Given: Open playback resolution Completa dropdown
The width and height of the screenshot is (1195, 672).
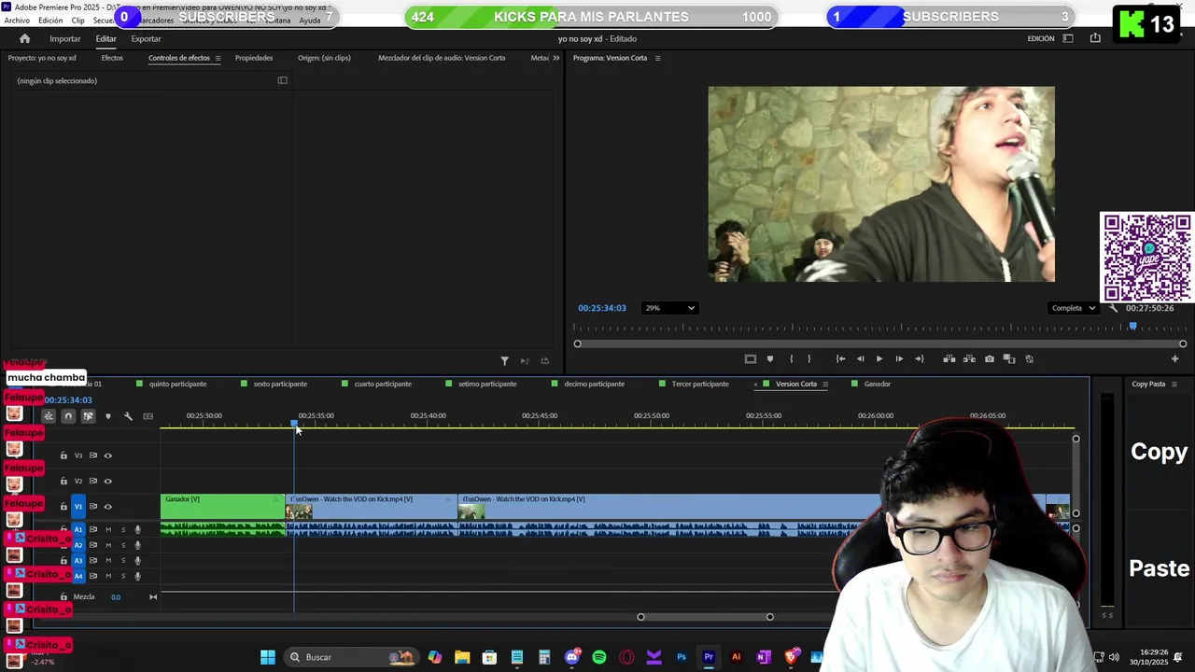Looking at the screenshot, I should click(x=1074, y=308).
